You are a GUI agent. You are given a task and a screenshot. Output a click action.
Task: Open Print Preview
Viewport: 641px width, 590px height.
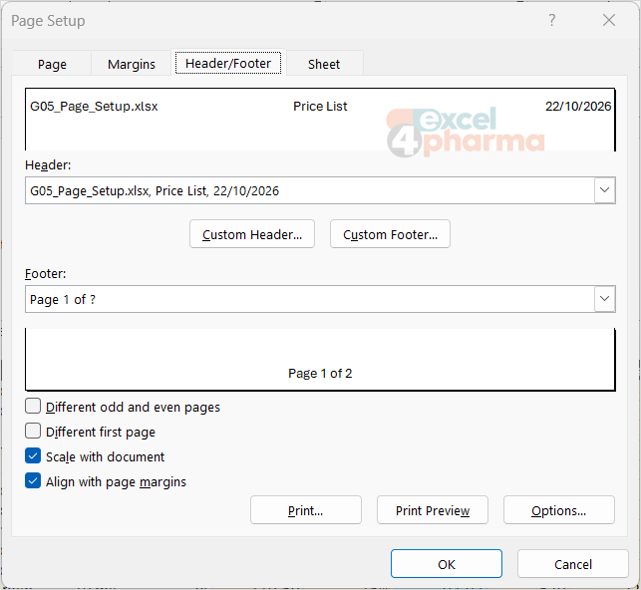(x=433, y=510)
